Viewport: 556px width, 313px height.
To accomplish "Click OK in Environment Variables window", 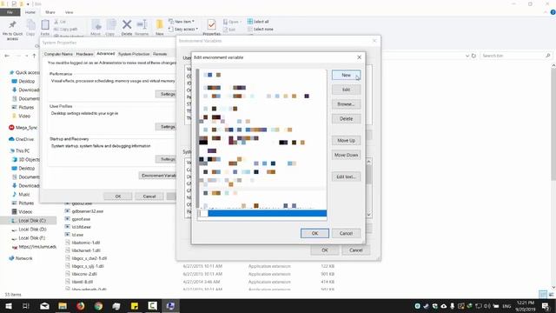I will [x=325, y=250].
